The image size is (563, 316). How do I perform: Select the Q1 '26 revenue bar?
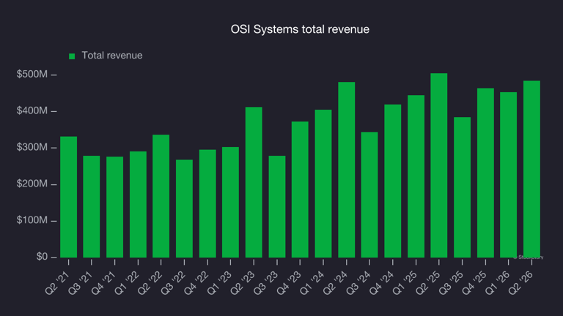[x=509, y=175]
